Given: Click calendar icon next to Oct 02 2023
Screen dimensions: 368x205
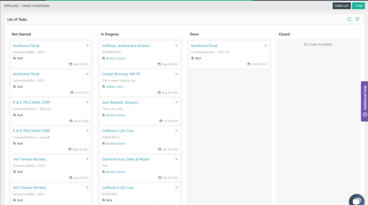Looking at the screenshot, I should coord(249,64).
